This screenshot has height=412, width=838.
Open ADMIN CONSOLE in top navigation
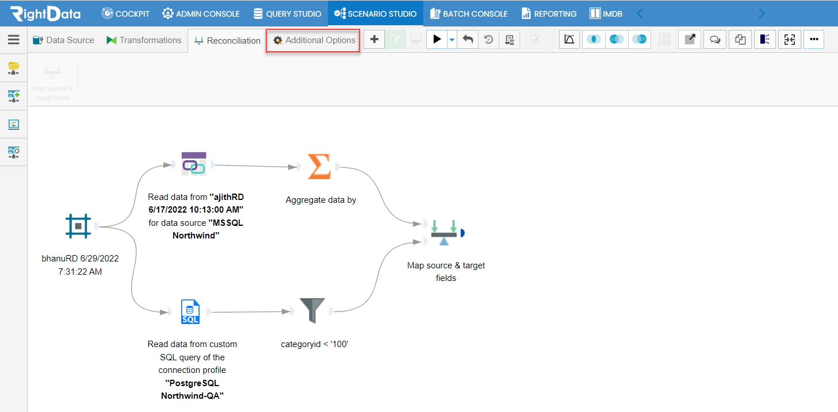coord(202,13)
